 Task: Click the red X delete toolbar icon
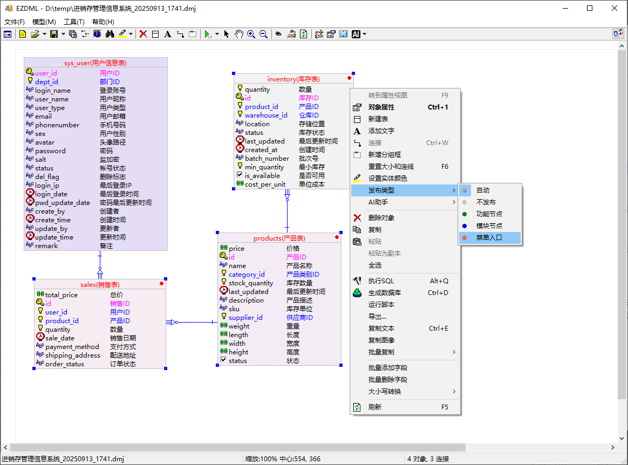[x=143, y=34]
